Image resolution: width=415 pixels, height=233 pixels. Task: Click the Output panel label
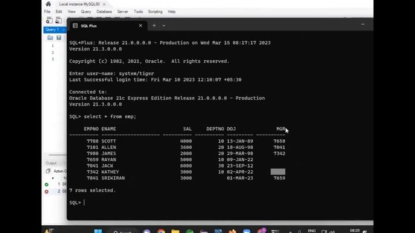(51, 163)
